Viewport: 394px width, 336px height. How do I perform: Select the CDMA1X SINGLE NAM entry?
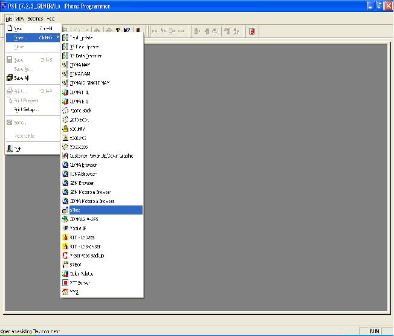click(x=102, y=83)
